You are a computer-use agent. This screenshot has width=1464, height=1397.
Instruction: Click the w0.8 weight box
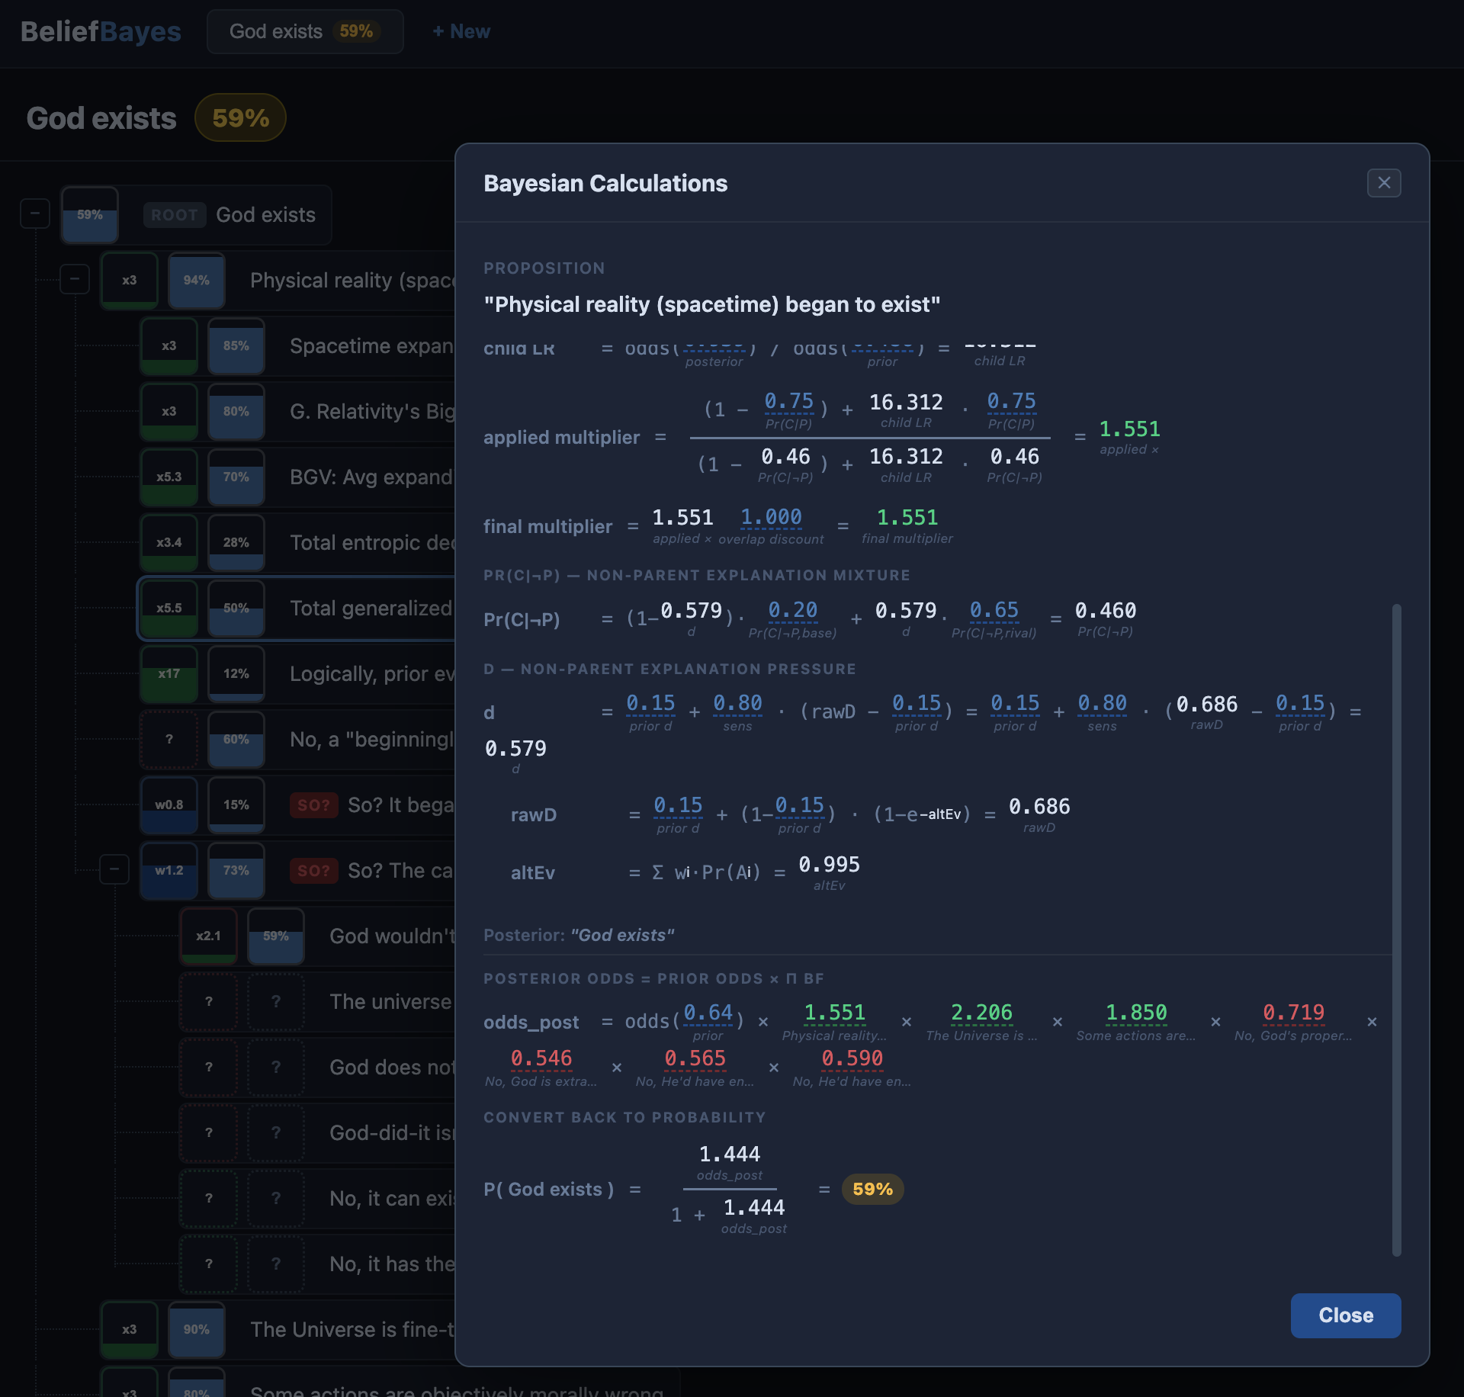[x=169, y=805]
